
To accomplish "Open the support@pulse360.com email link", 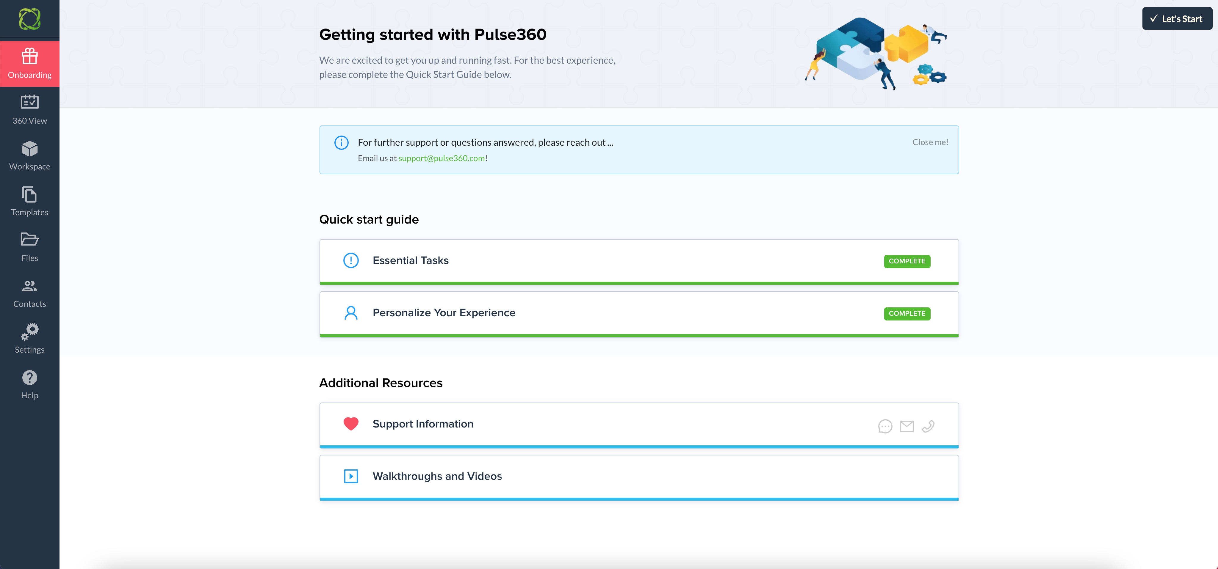I will [441, 158].
